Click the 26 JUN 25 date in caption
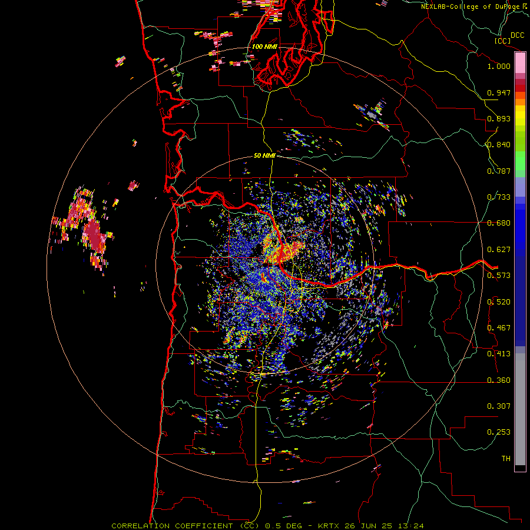This screenshot has width=530, height=530. [x=368, y=526]
